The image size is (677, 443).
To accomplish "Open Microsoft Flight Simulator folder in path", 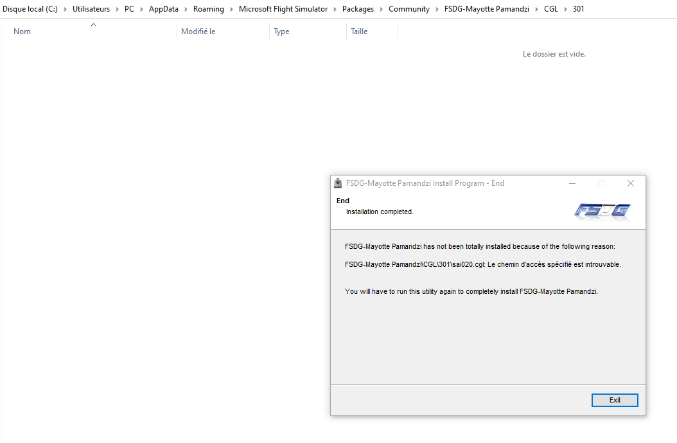I will (283, 9).
